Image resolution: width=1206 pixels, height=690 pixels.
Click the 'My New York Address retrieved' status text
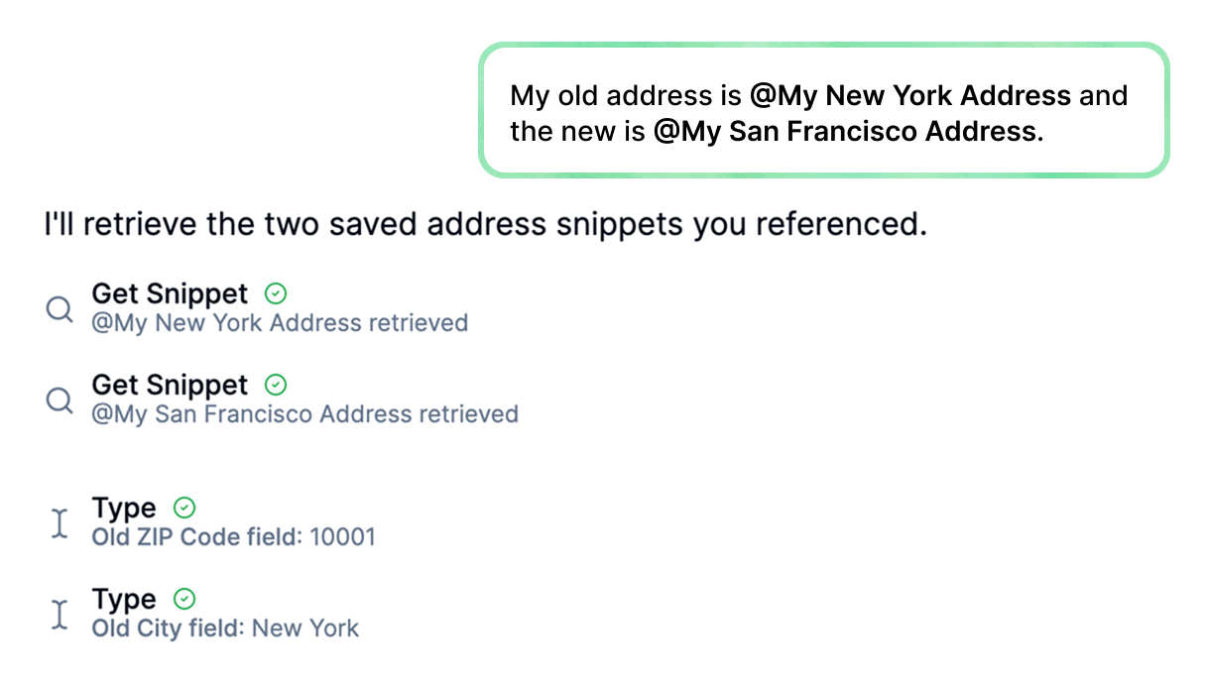(280, 322)
